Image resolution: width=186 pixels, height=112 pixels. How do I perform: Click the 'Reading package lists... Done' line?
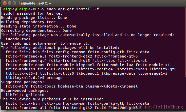pyautogui.click(x=34, y=18)
